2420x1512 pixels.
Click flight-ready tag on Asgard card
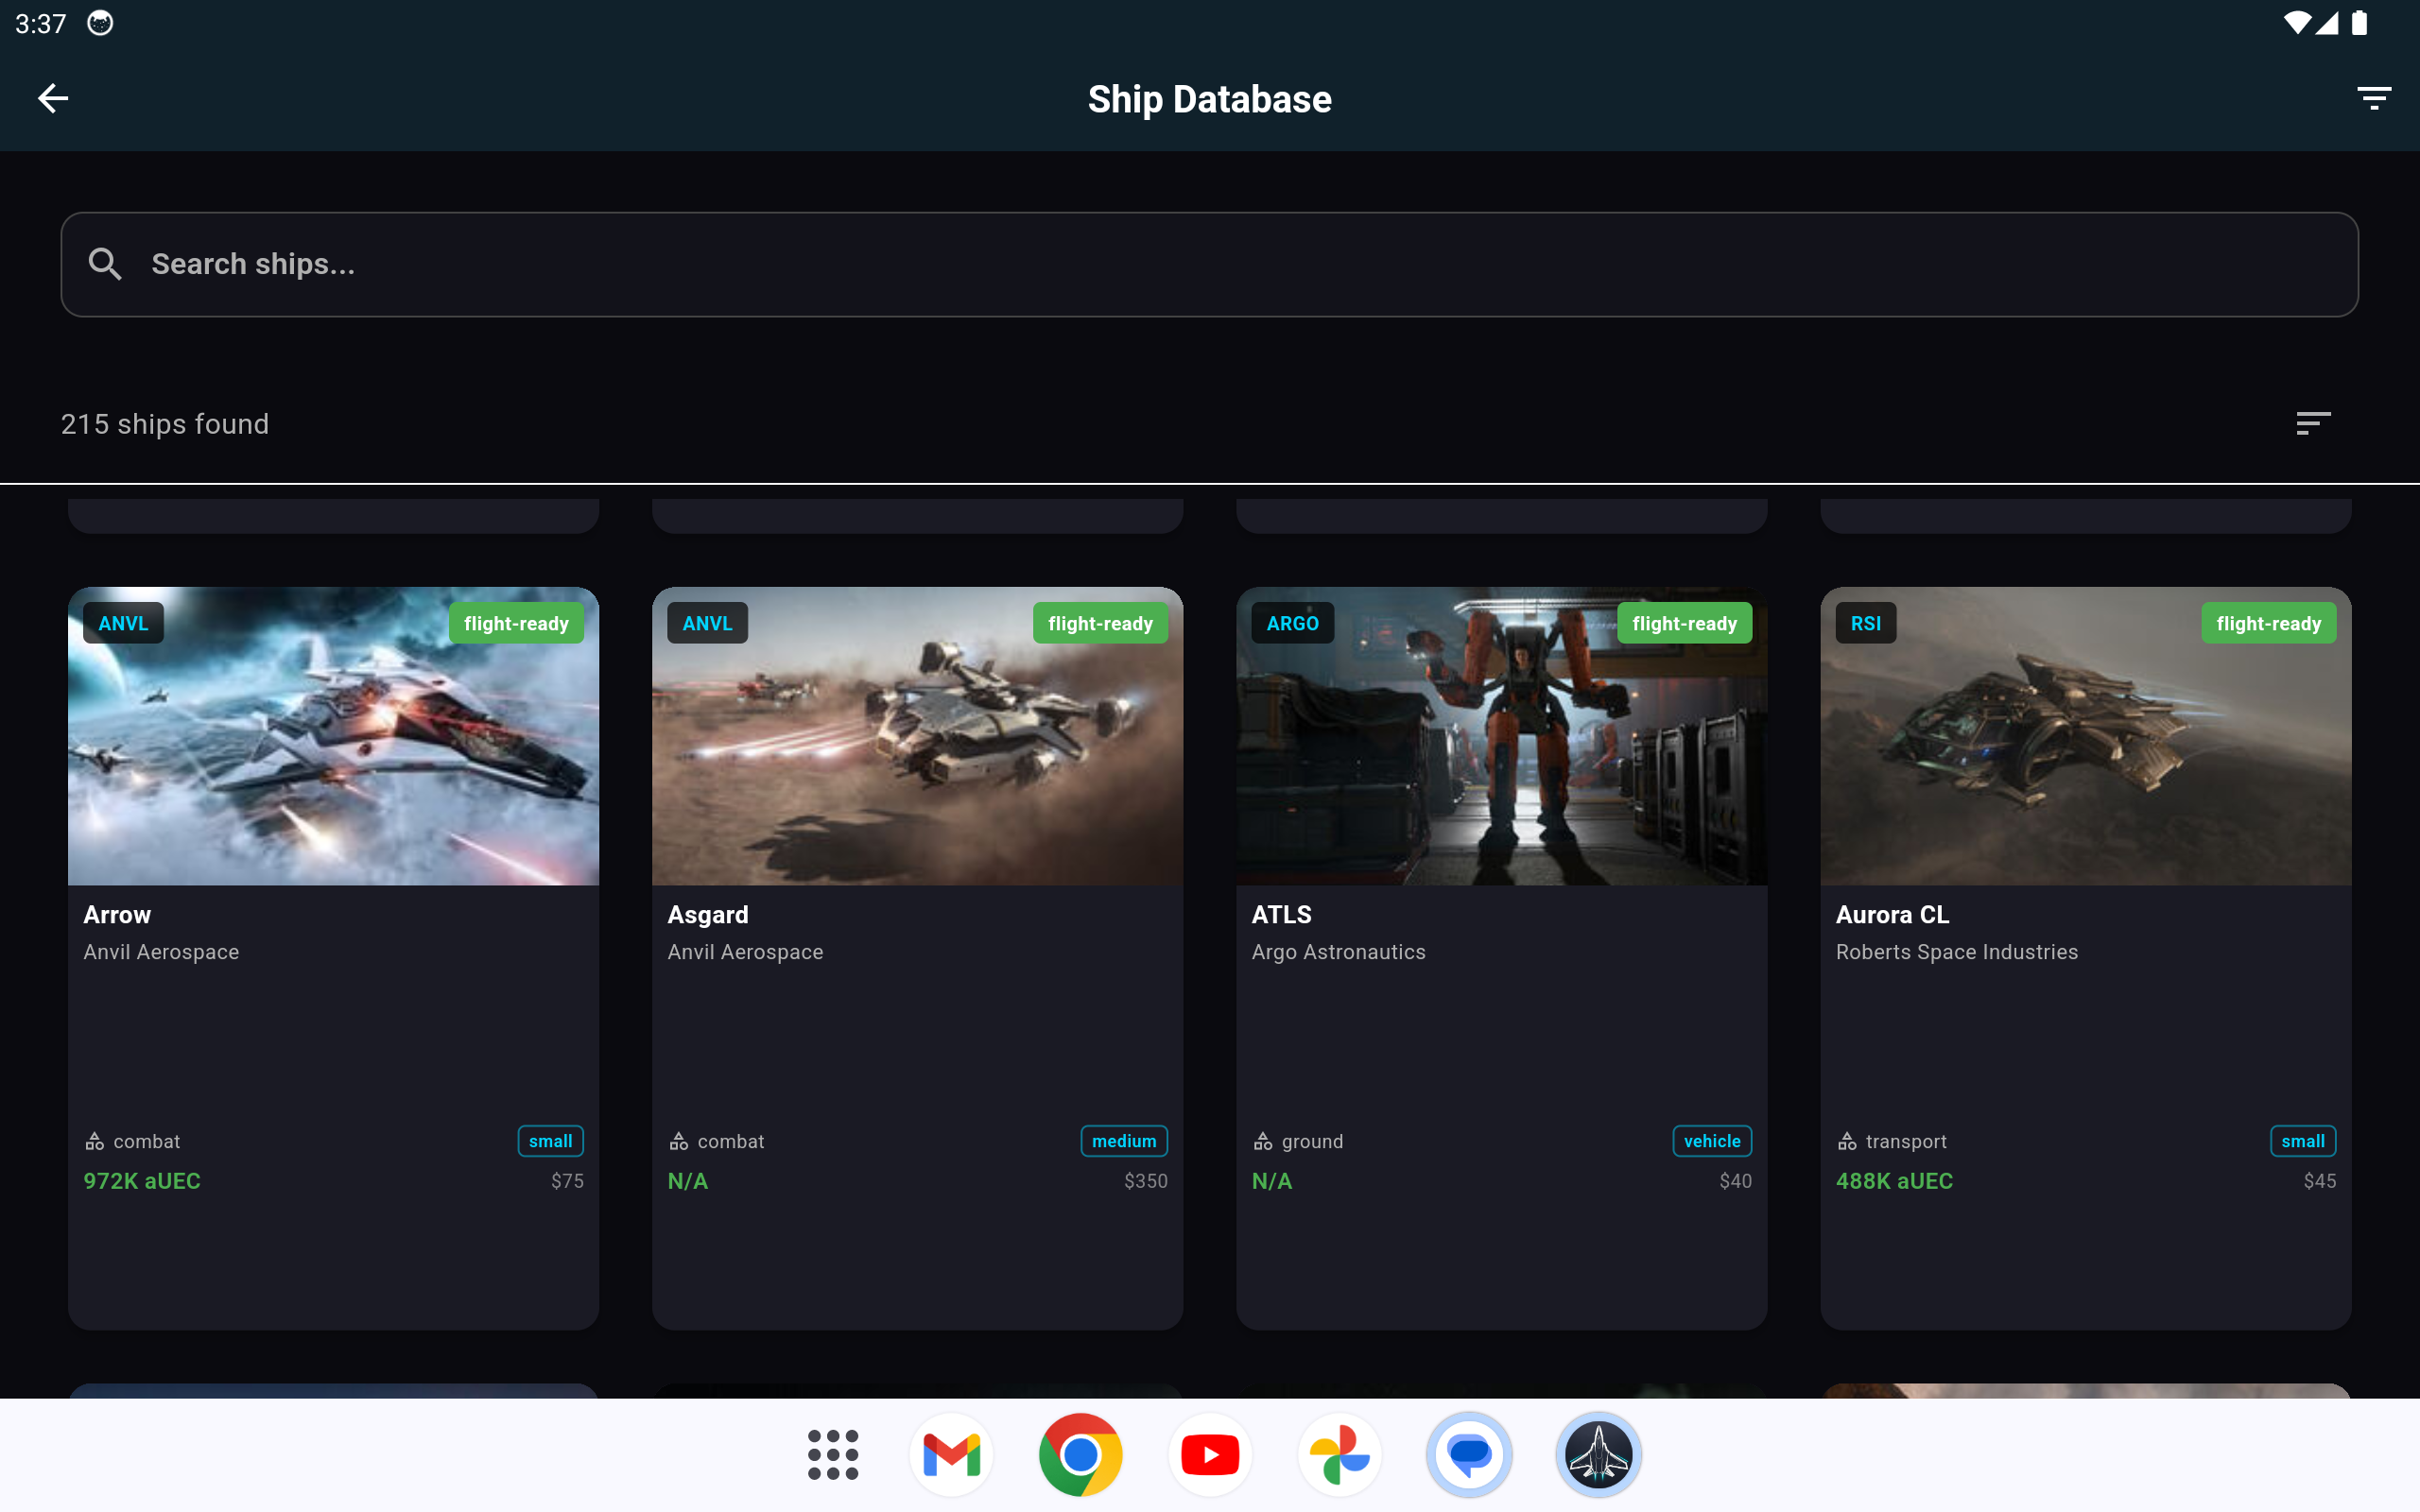coord(1100,623)
